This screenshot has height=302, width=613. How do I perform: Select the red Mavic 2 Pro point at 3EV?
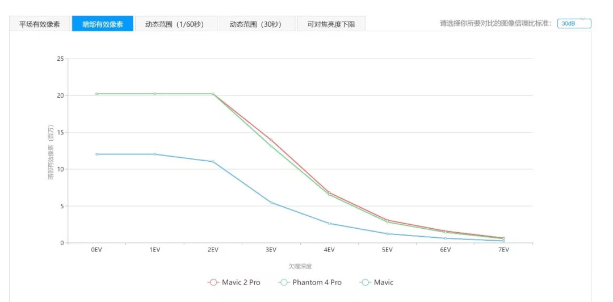pyautogui.click(x=271, y=140)
